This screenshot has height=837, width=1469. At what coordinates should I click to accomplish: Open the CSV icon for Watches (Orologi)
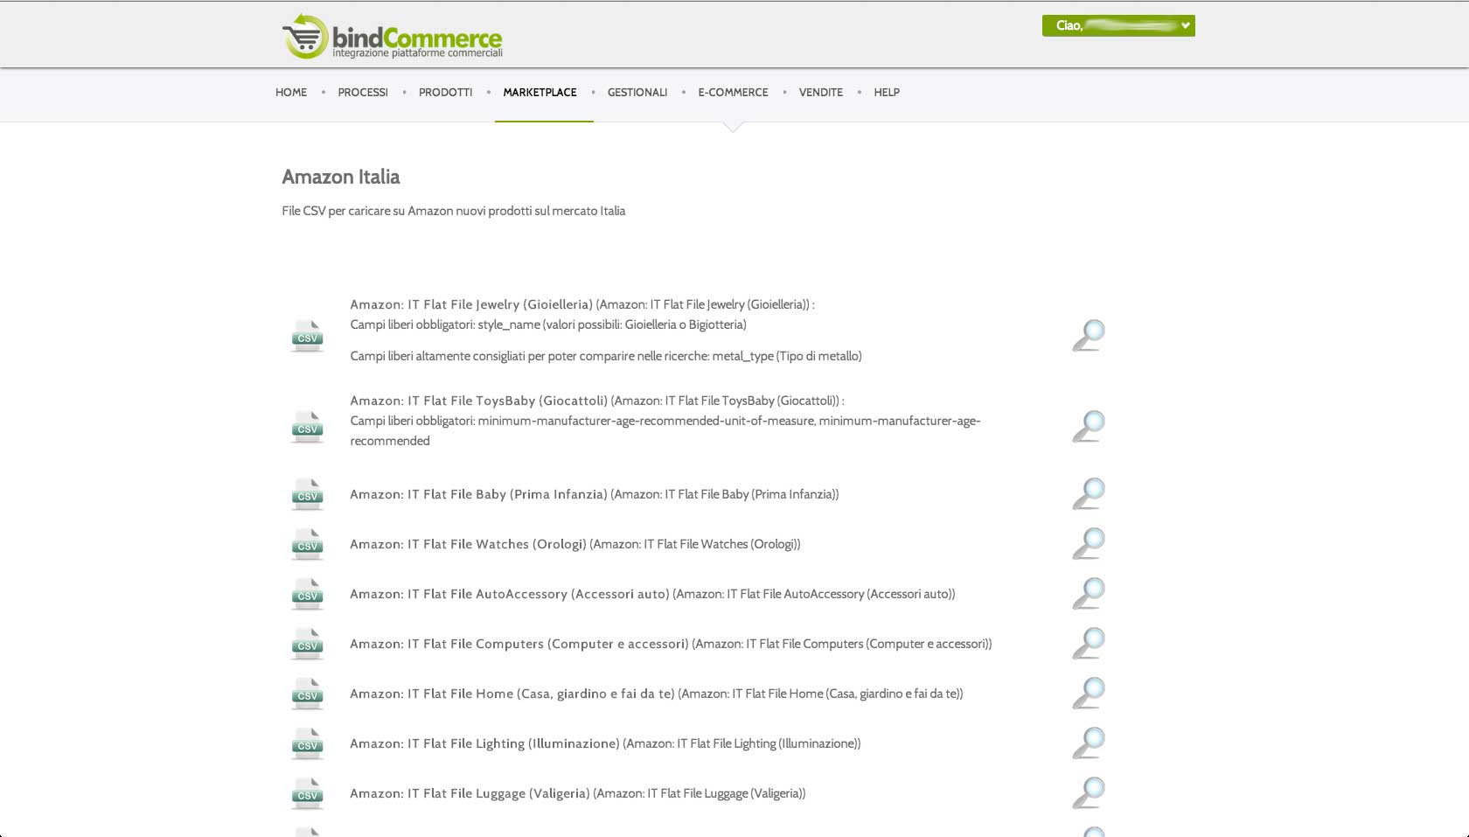coord(307,544)
